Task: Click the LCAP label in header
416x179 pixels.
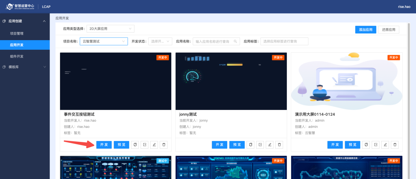Action: point(46,7)
